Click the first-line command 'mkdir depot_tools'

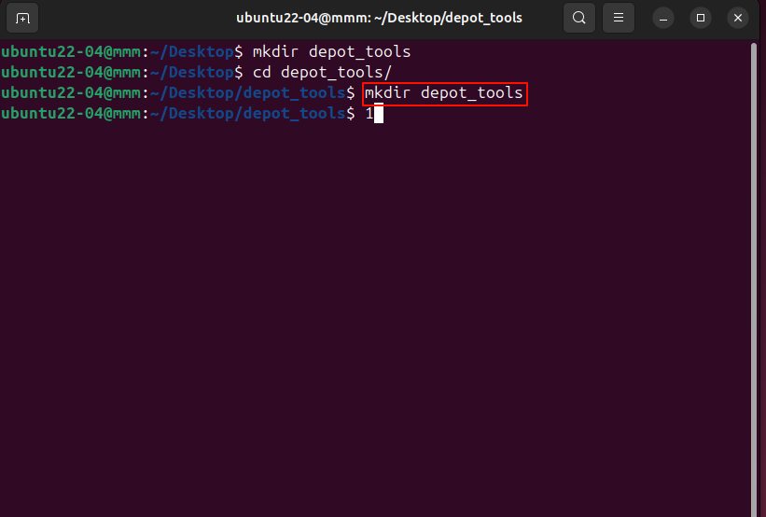[x=331, y=52]
